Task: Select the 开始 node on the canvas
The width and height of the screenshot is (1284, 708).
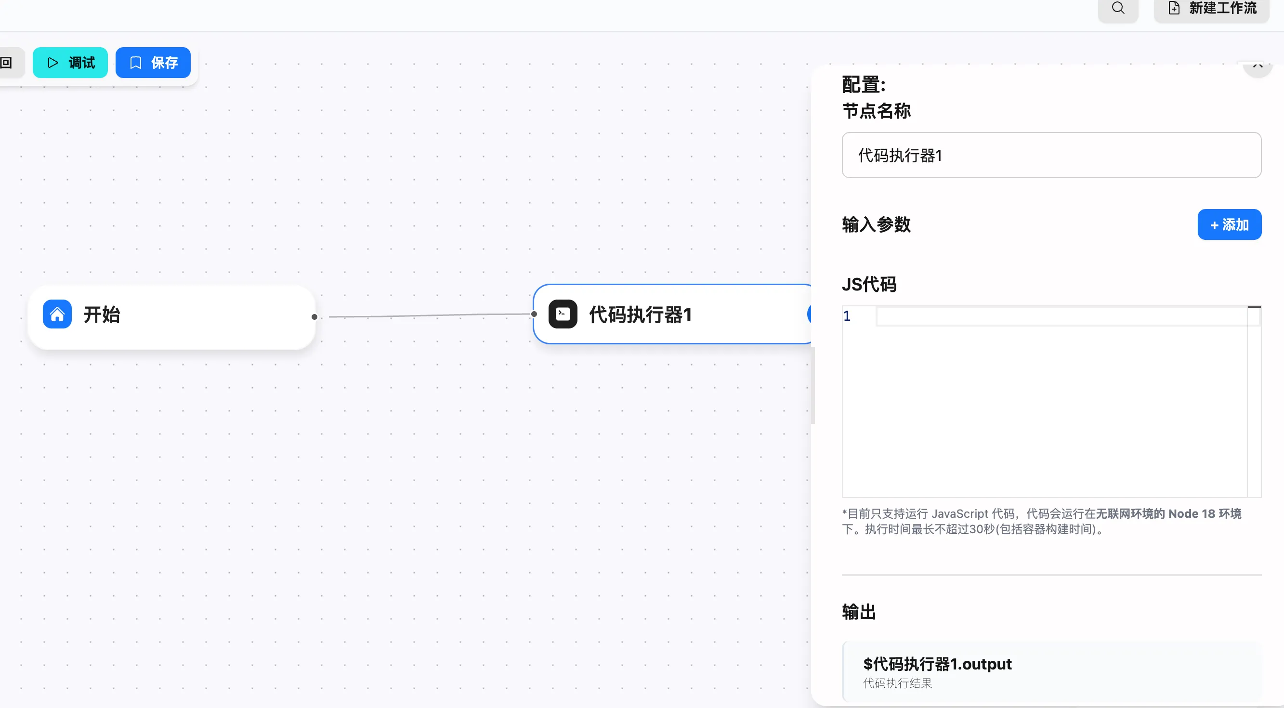Action: [x=172, y=317]
